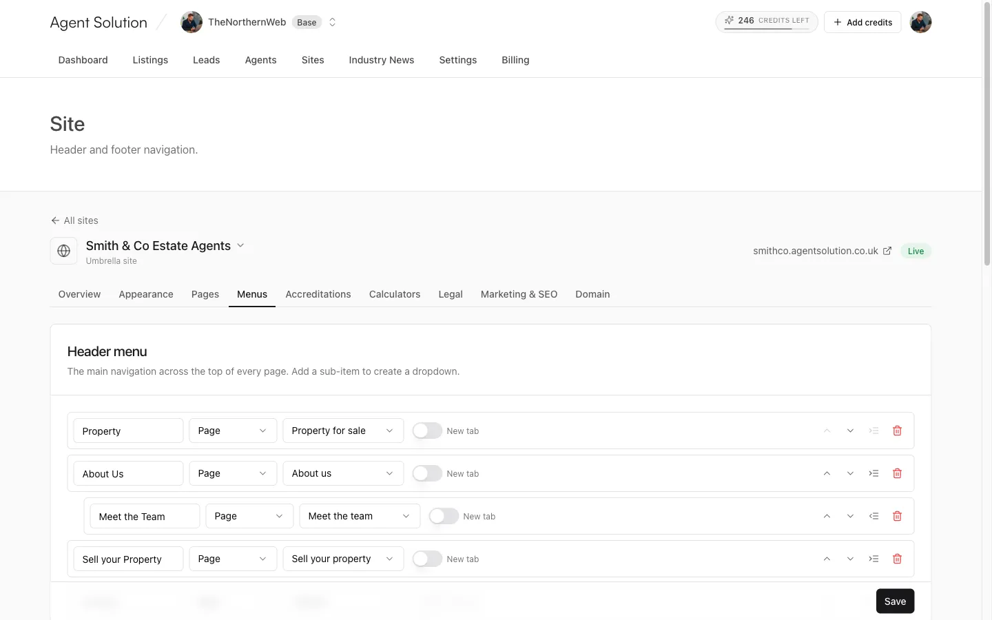Click the user avatar in top right
Image resolution: width=992 pixels, height=620 pixels.
coord(920,22)
